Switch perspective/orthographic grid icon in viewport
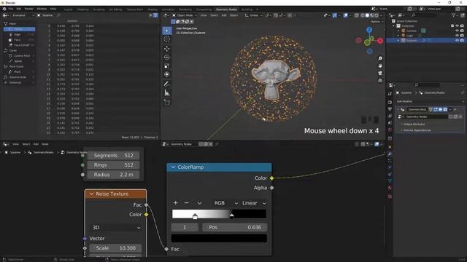Screen dimensions: 467x262 point(380,81)
